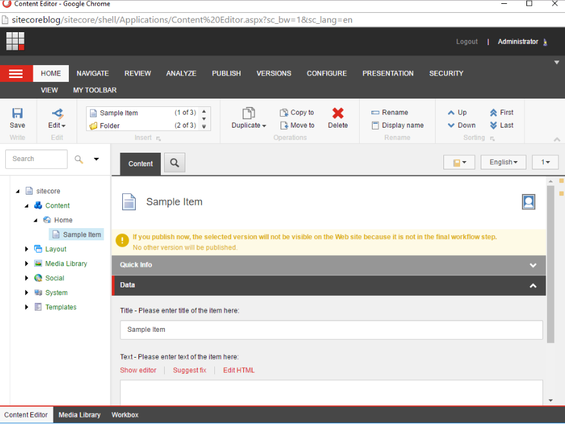
Task: Open the search tab magnifier beside Content
Action: (x=175, y=163)
